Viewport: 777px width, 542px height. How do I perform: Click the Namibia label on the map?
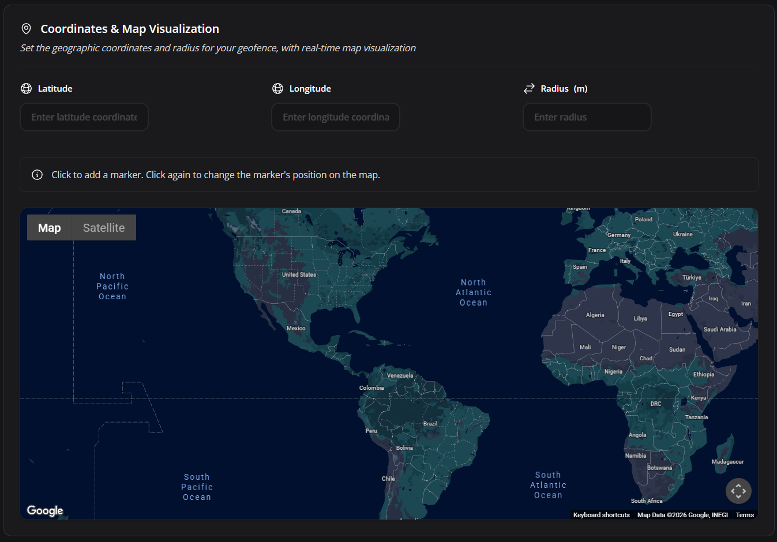tap(636, 456)
